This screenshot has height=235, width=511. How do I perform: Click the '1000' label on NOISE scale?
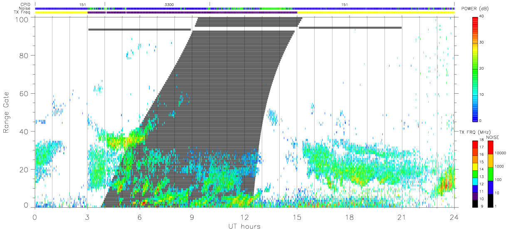tap(499, 167)
